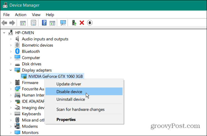Click the blue Help question-mark icon
The height and width of the screenshot is (136, 207).
coord(44,22)
